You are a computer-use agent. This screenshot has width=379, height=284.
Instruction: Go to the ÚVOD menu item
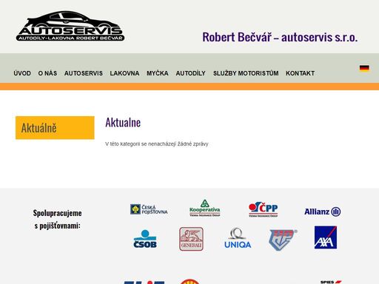pos(22,73)
